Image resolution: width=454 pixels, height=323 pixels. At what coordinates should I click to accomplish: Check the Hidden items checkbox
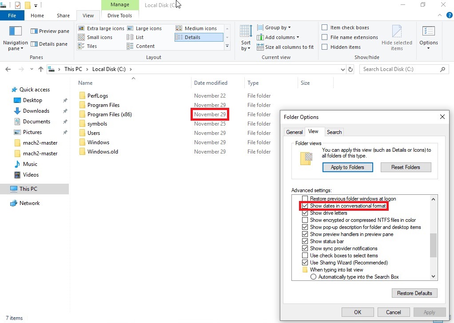[x=325, y=47]
